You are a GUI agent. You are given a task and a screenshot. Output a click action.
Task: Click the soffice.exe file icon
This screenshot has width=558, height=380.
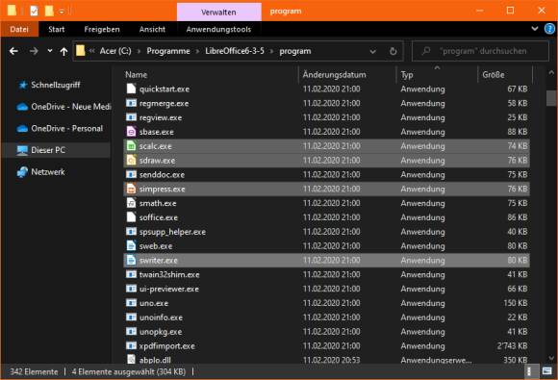(131, 217)
